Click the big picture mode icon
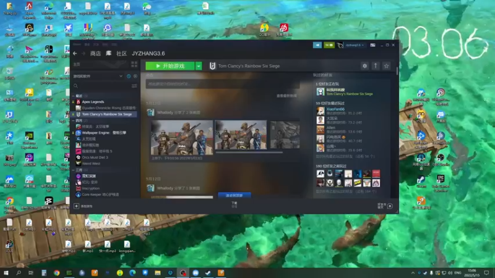 (372, 45)
